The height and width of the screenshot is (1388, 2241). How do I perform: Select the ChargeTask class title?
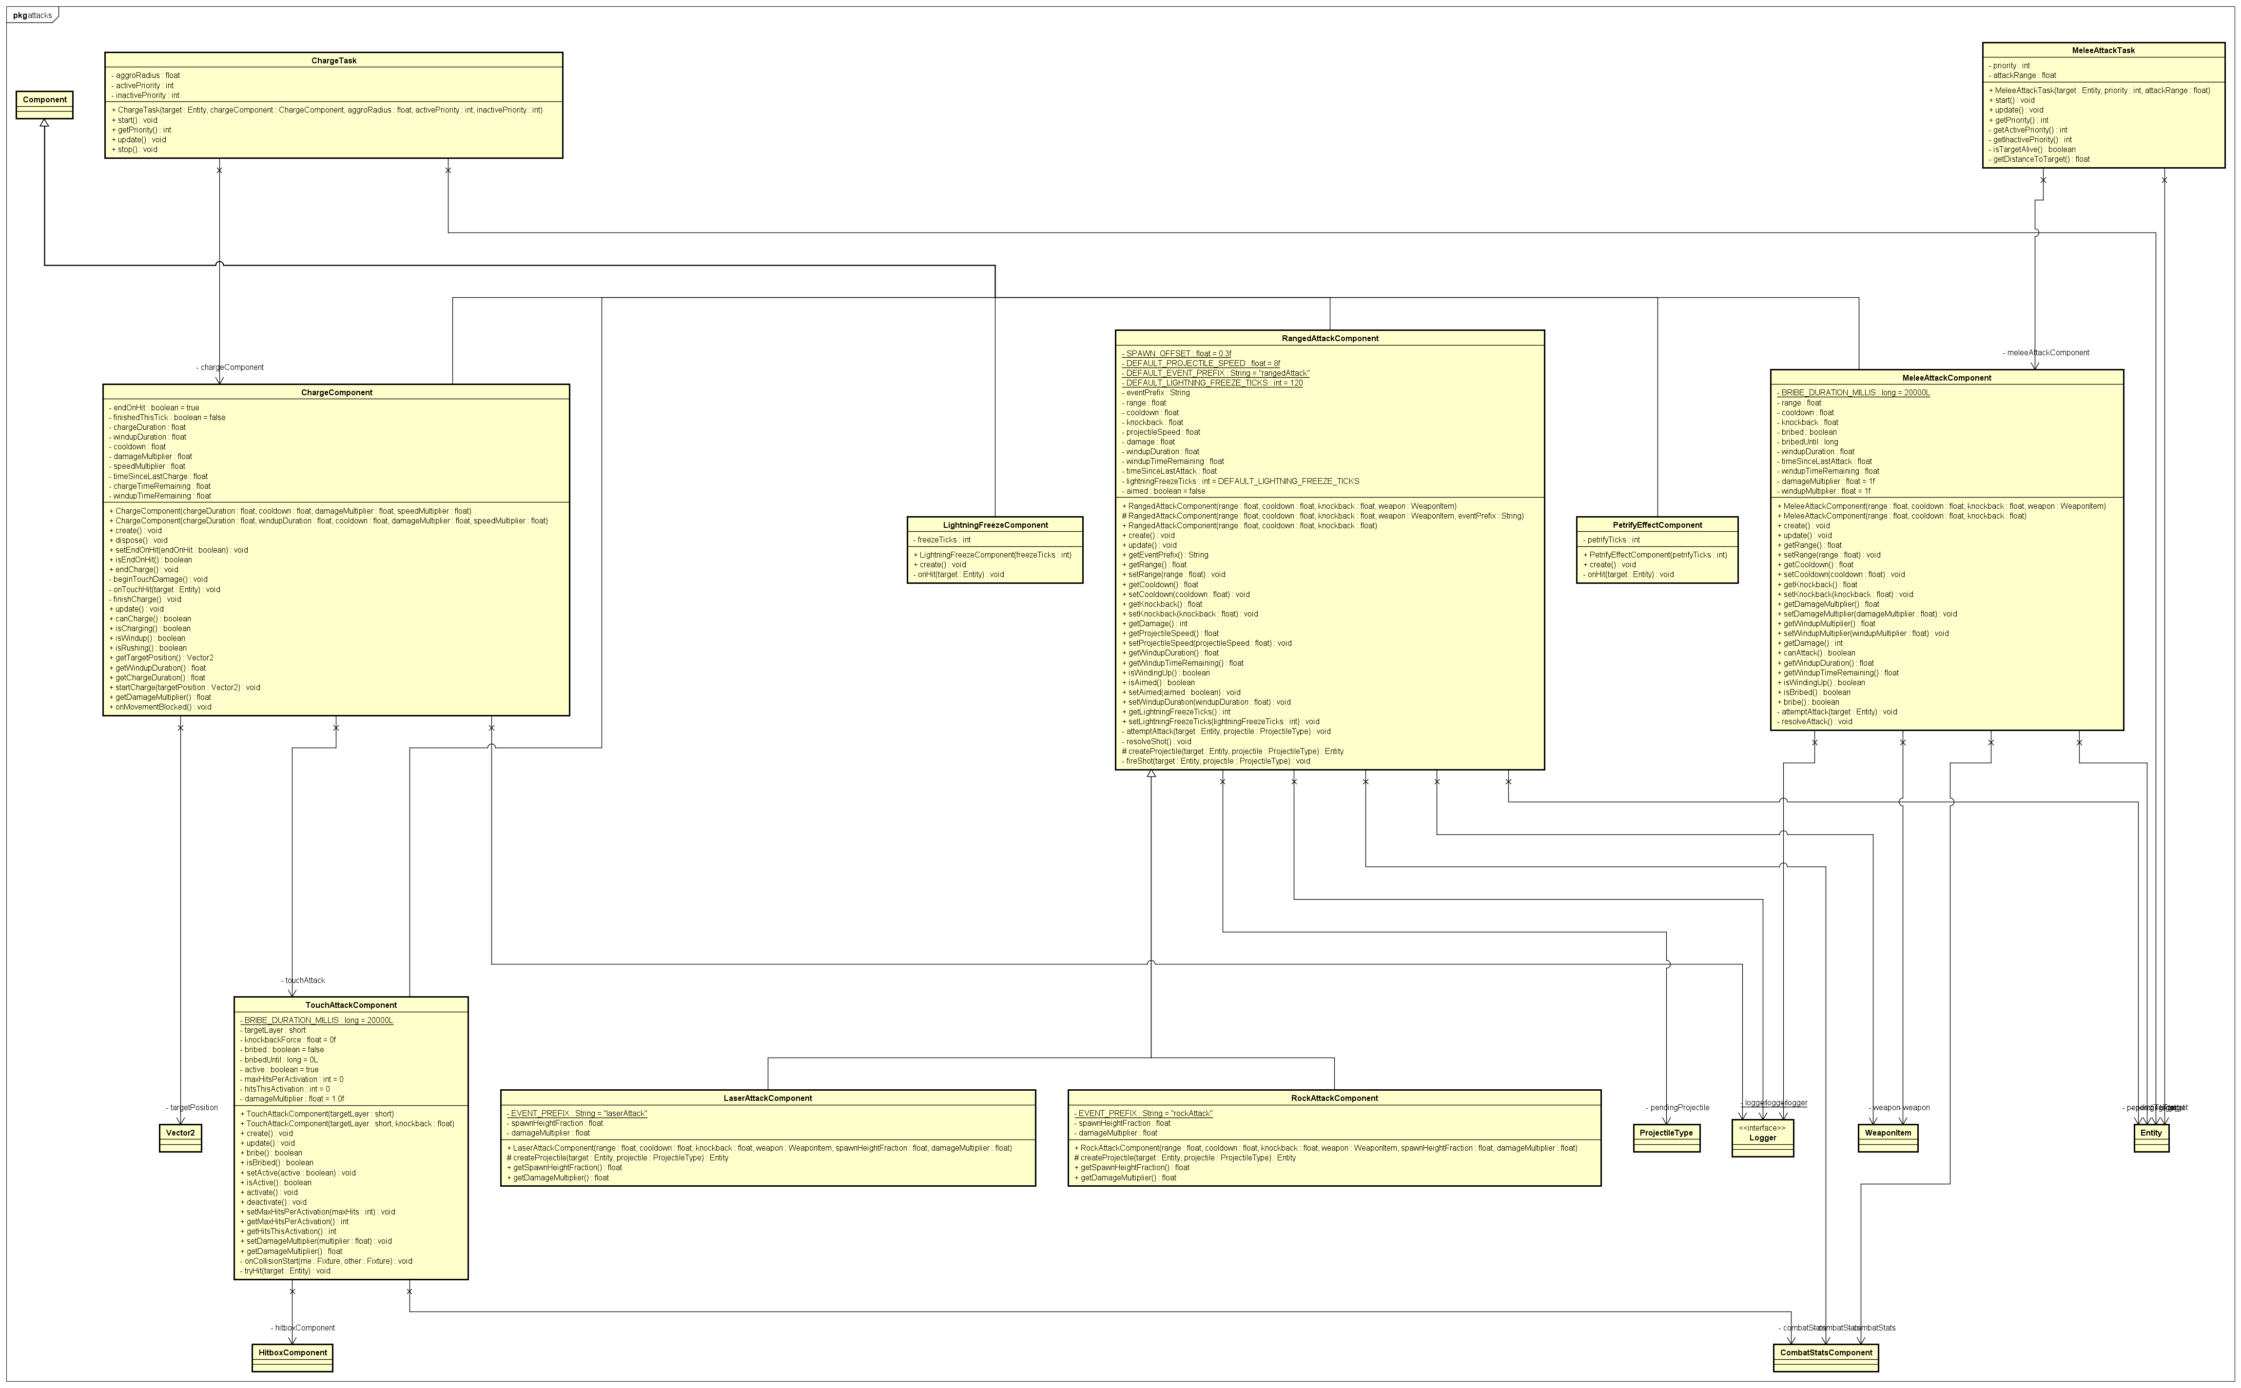tap(334, 60)
